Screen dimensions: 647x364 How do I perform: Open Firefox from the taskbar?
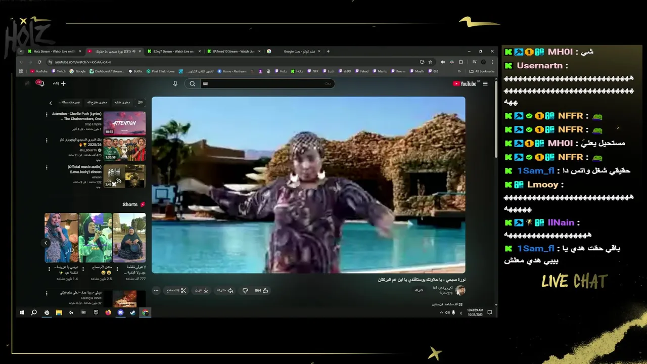[108, 312]
